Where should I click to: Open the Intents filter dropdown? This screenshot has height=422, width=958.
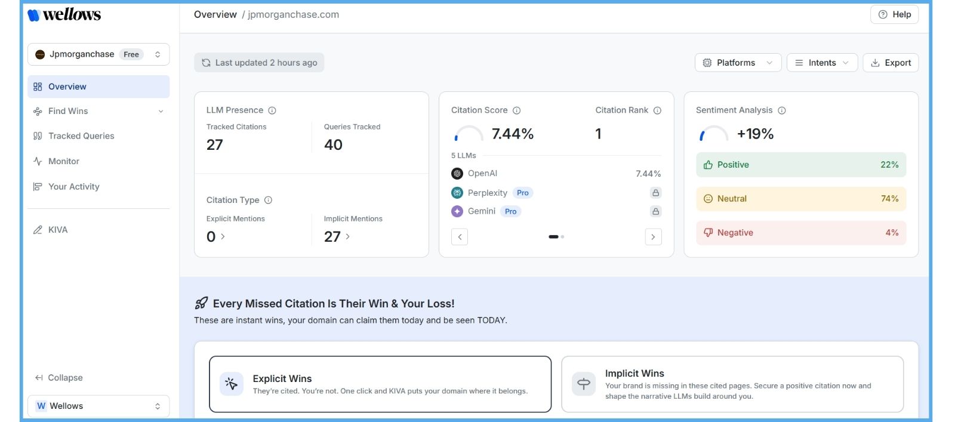tap(822, 63)
